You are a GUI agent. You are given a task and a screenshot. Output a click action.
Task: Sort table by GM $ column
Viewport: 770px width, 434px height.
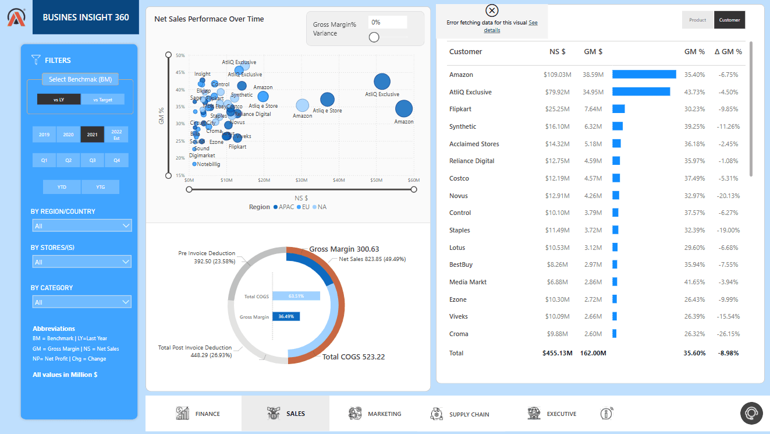coord(593,52)
